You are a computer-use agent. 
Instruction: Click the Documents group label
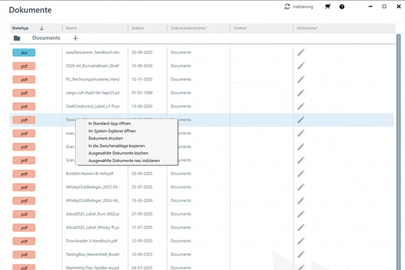[46, 38]
